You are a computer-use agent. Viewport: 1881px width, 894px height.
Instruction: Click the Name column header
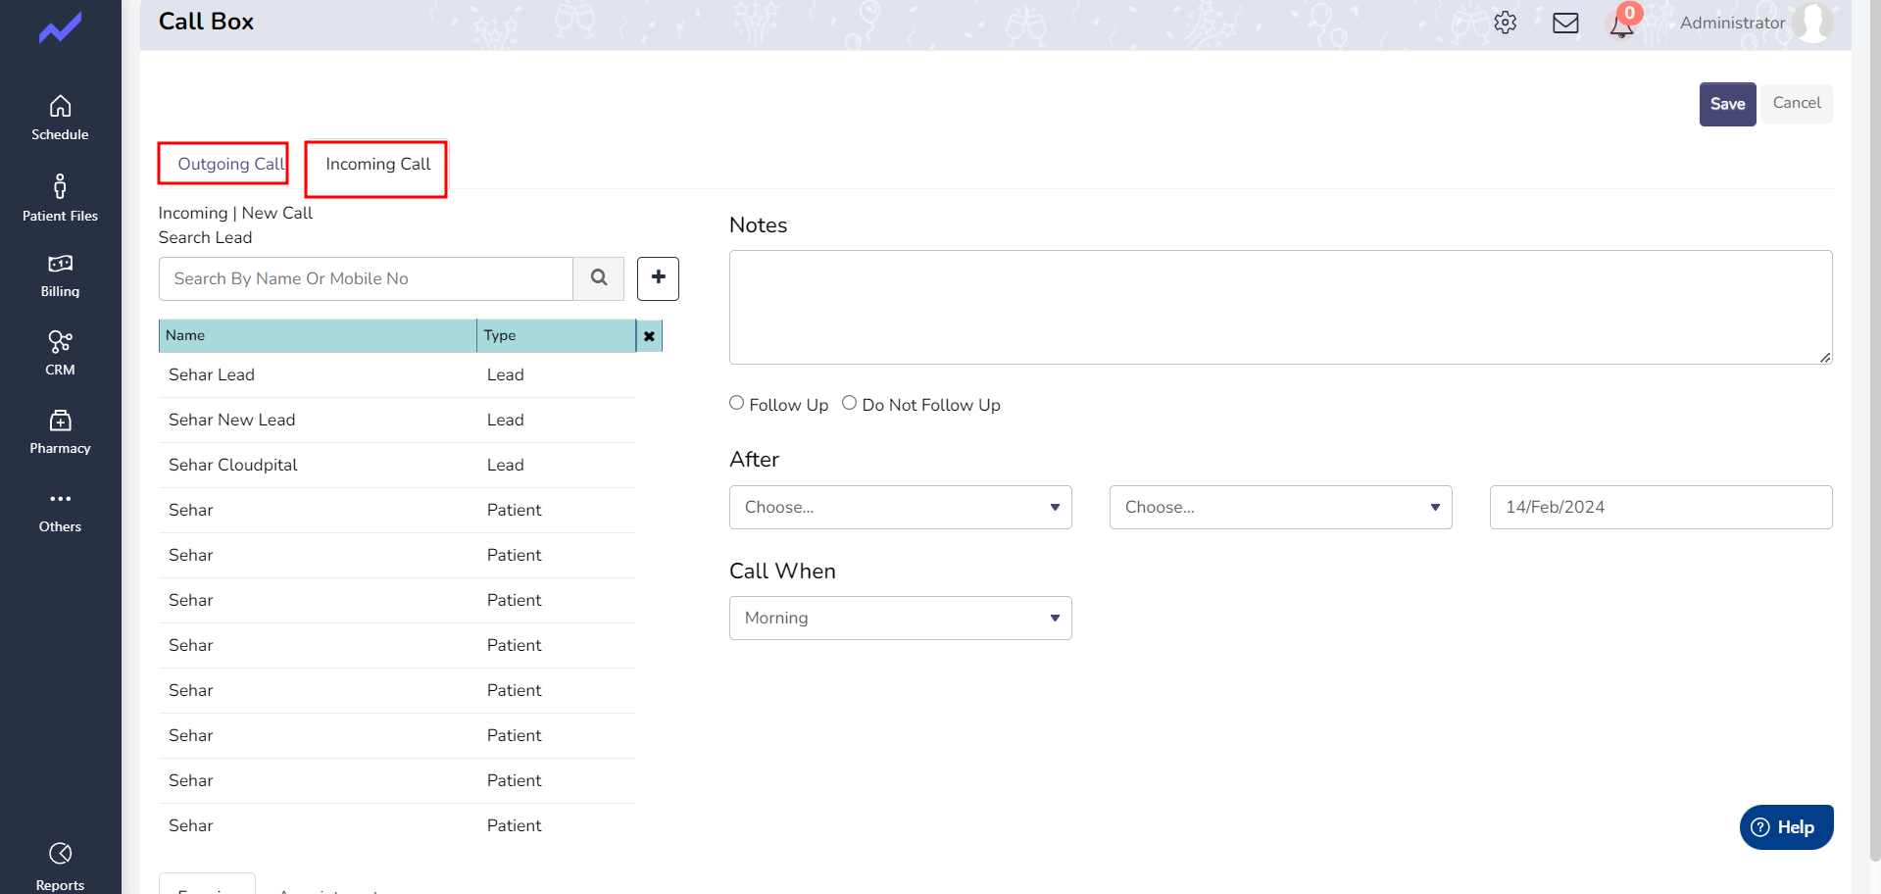(x=318, y=335)
